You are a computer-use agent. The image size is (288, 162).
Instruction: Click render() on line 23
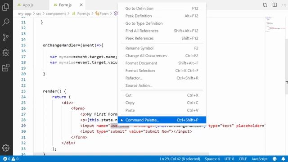(x=52, y=91)
